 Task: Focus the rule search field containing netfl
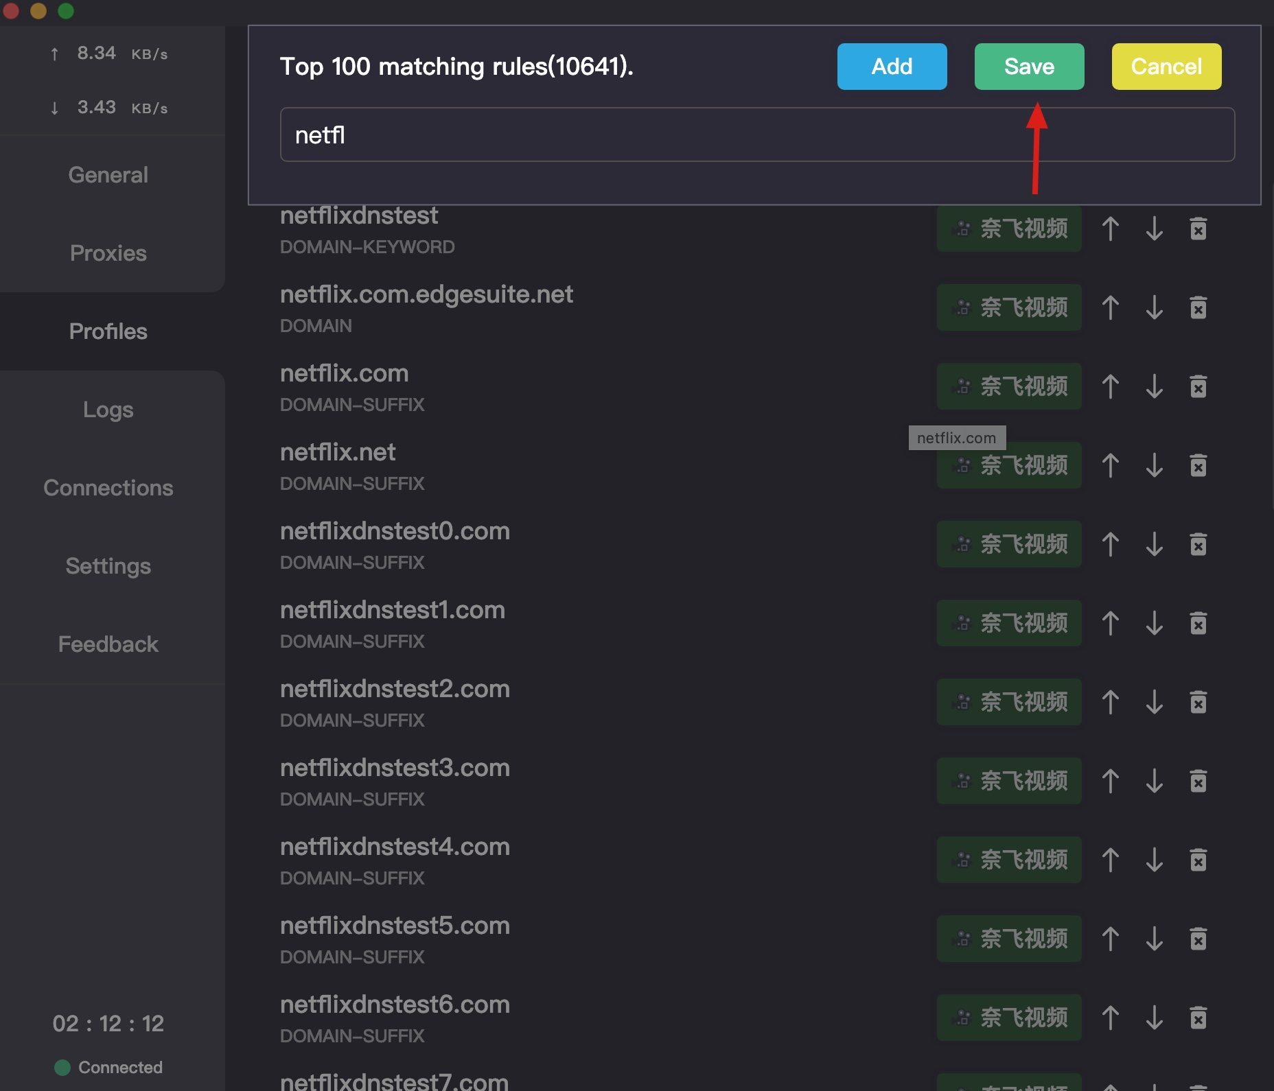[757, 134]
